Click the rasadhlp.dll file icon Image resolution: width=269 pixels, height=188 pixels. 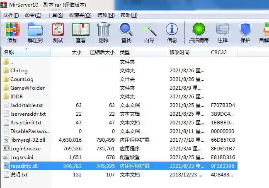click(x=6, y=166)
